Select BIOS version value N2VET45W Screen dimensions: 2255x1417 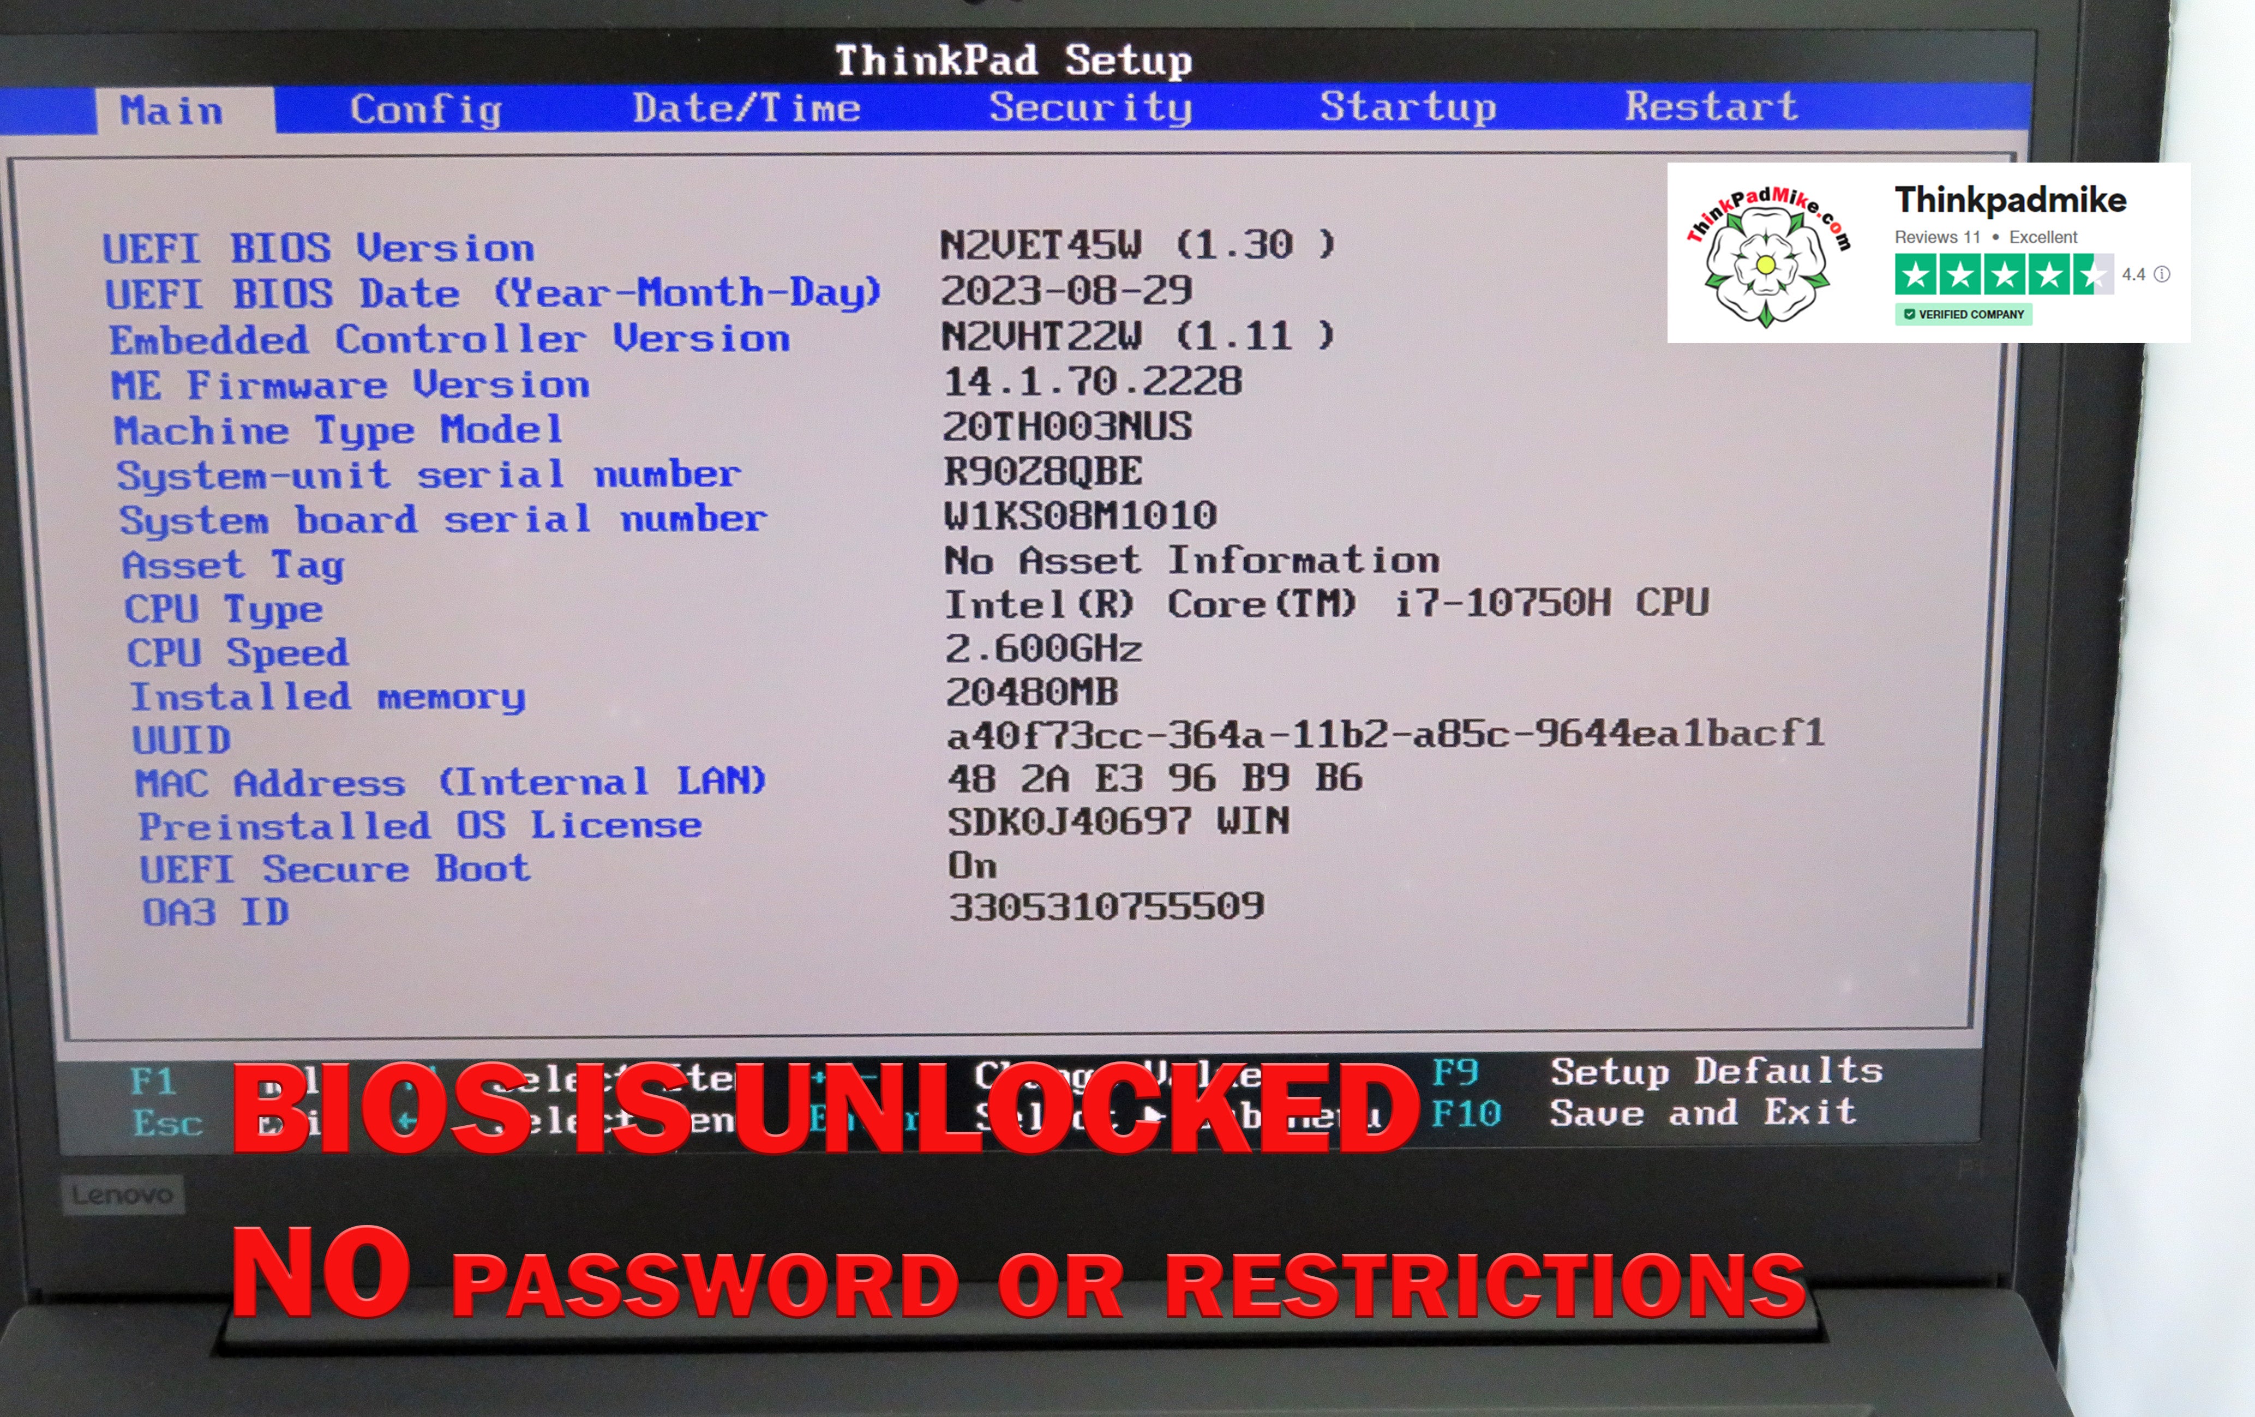pyautogui.click(x=1138, y=244)
